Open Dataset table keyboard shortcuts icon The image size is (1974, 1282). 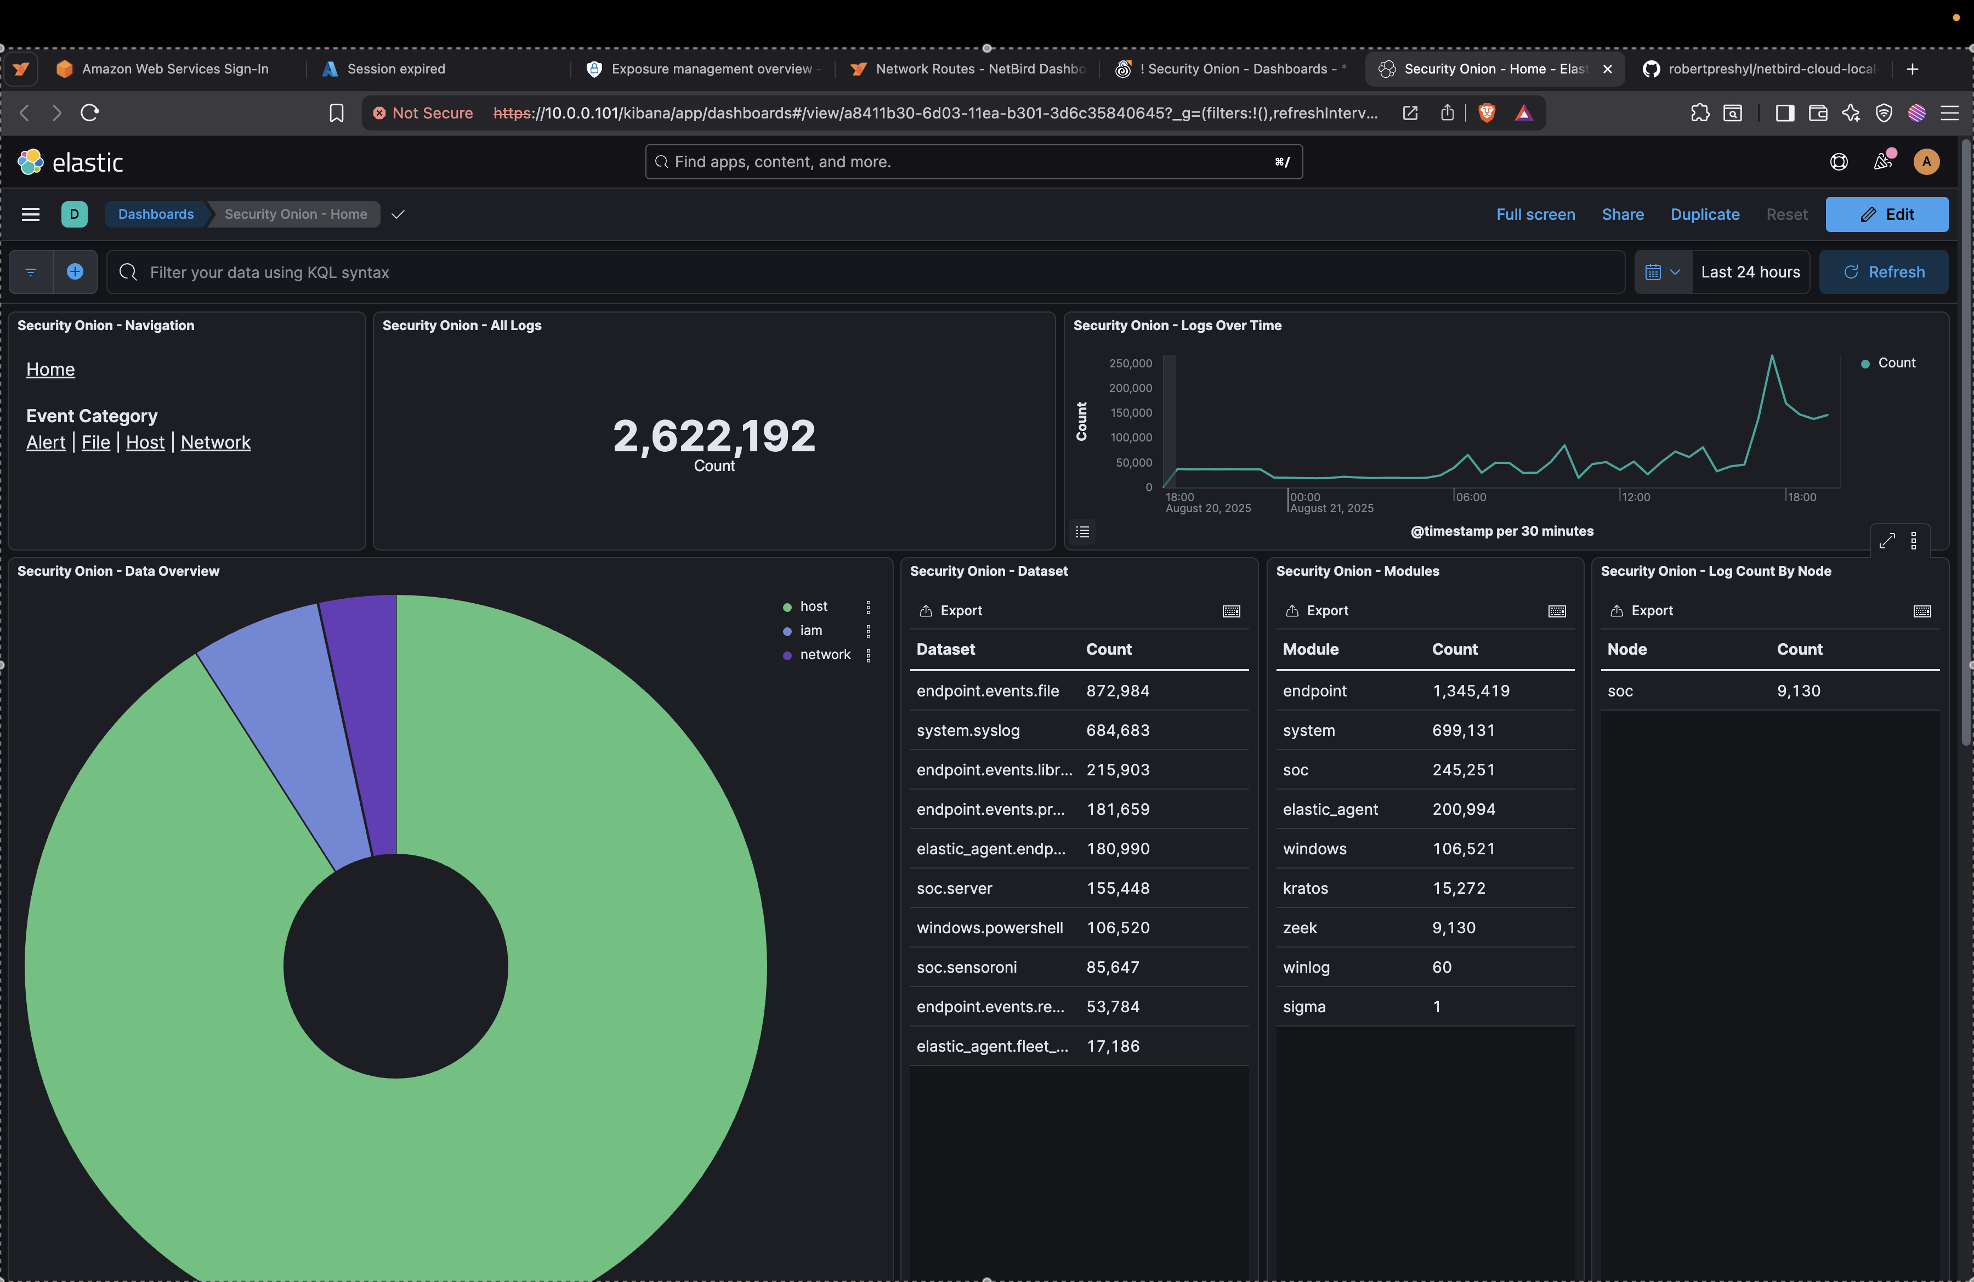pos(1231,611)
